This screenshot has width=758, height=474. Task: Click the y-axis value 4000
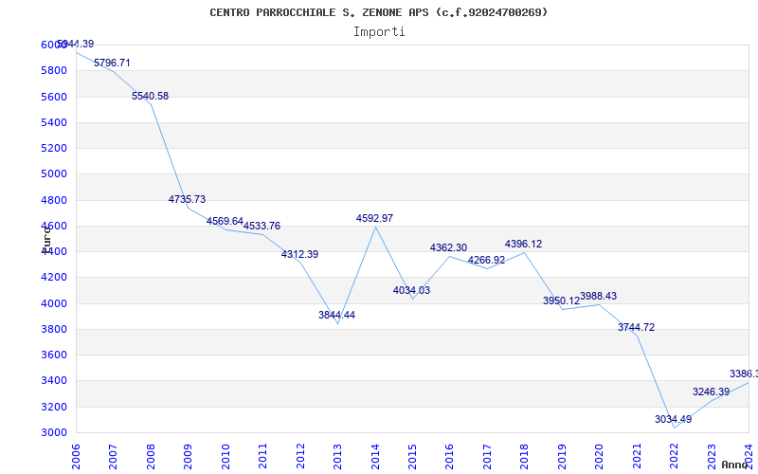(54, 303)
